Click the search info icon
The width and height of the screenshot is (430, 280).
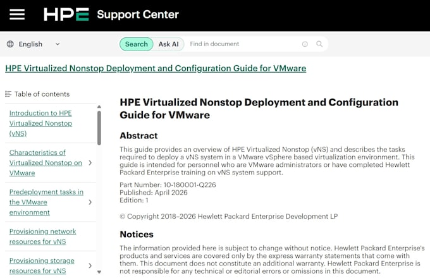point(305,44)
